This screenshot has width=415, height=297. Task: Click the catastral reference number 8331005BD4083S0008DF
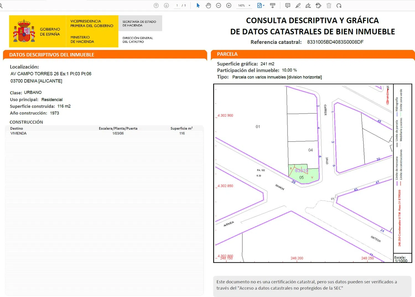(x=335, y=42)
